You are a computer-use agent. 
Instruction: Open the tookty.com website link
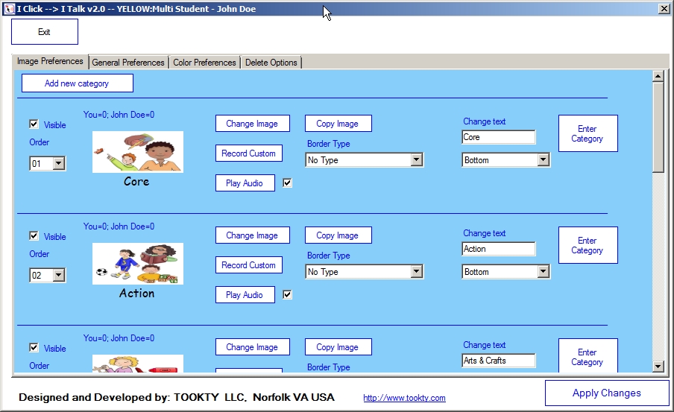[404, 398]
